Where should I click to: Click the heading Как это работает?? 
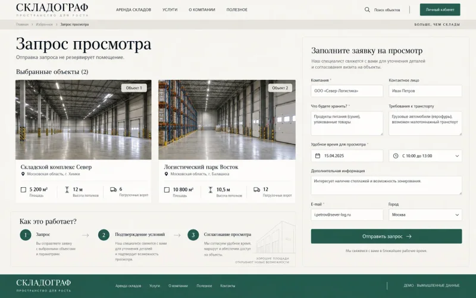pyautogui.click(x=48, y=221)
